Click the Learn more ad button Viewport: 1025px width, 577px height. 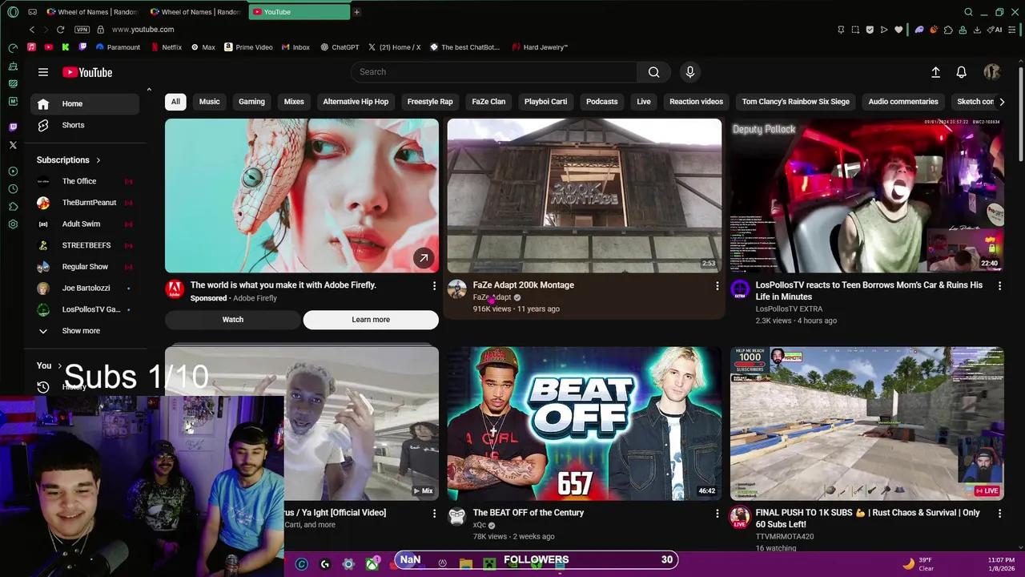coord(371,320)
